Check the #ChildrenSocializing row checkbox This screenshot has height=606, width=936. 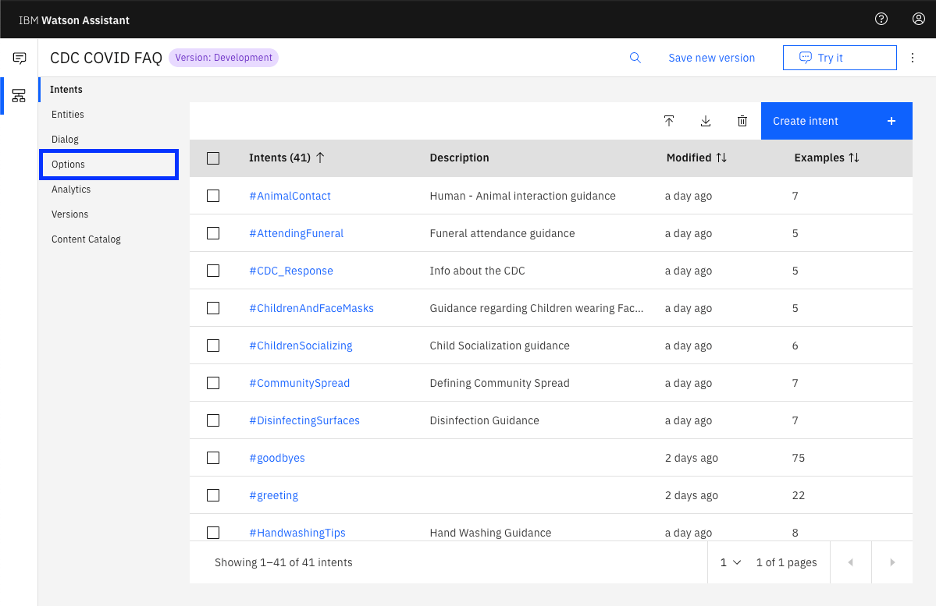[213, 346]
